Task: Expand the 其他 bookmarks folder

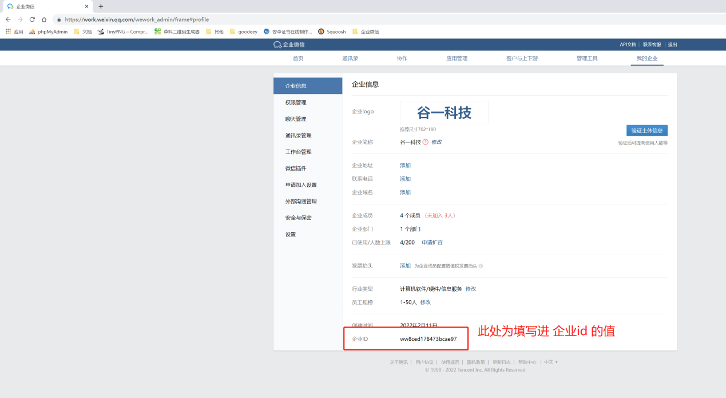Action: click(x=216, y=31)
